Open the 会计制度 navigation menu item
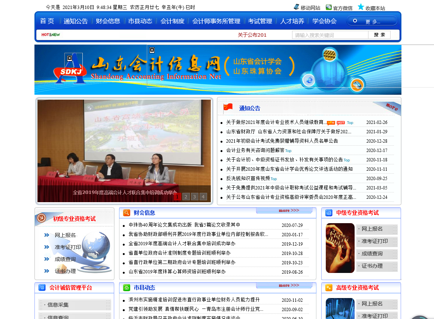The image size is (434, 319). point(172,21)
